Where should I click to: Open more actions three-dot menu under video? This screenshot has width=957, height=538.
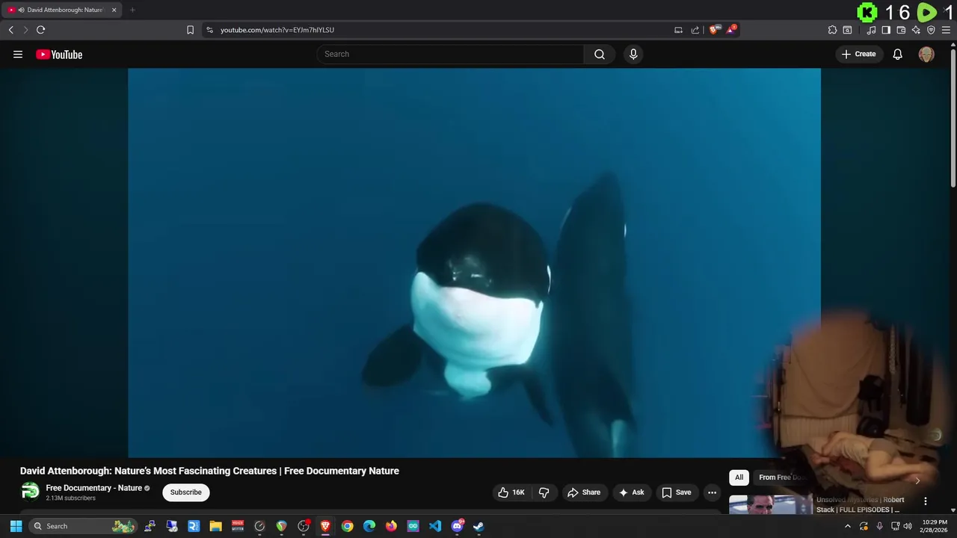click(712, 492)
